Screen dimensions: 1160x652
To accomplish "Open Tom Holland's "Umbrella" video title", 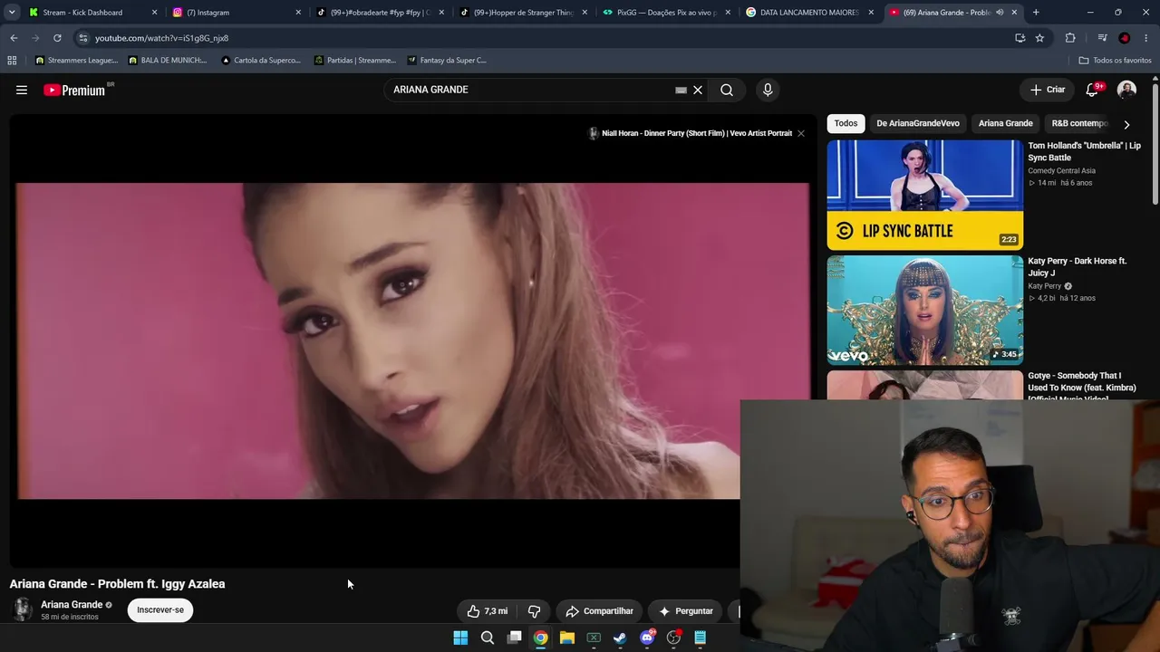I will click(1084, 151).
